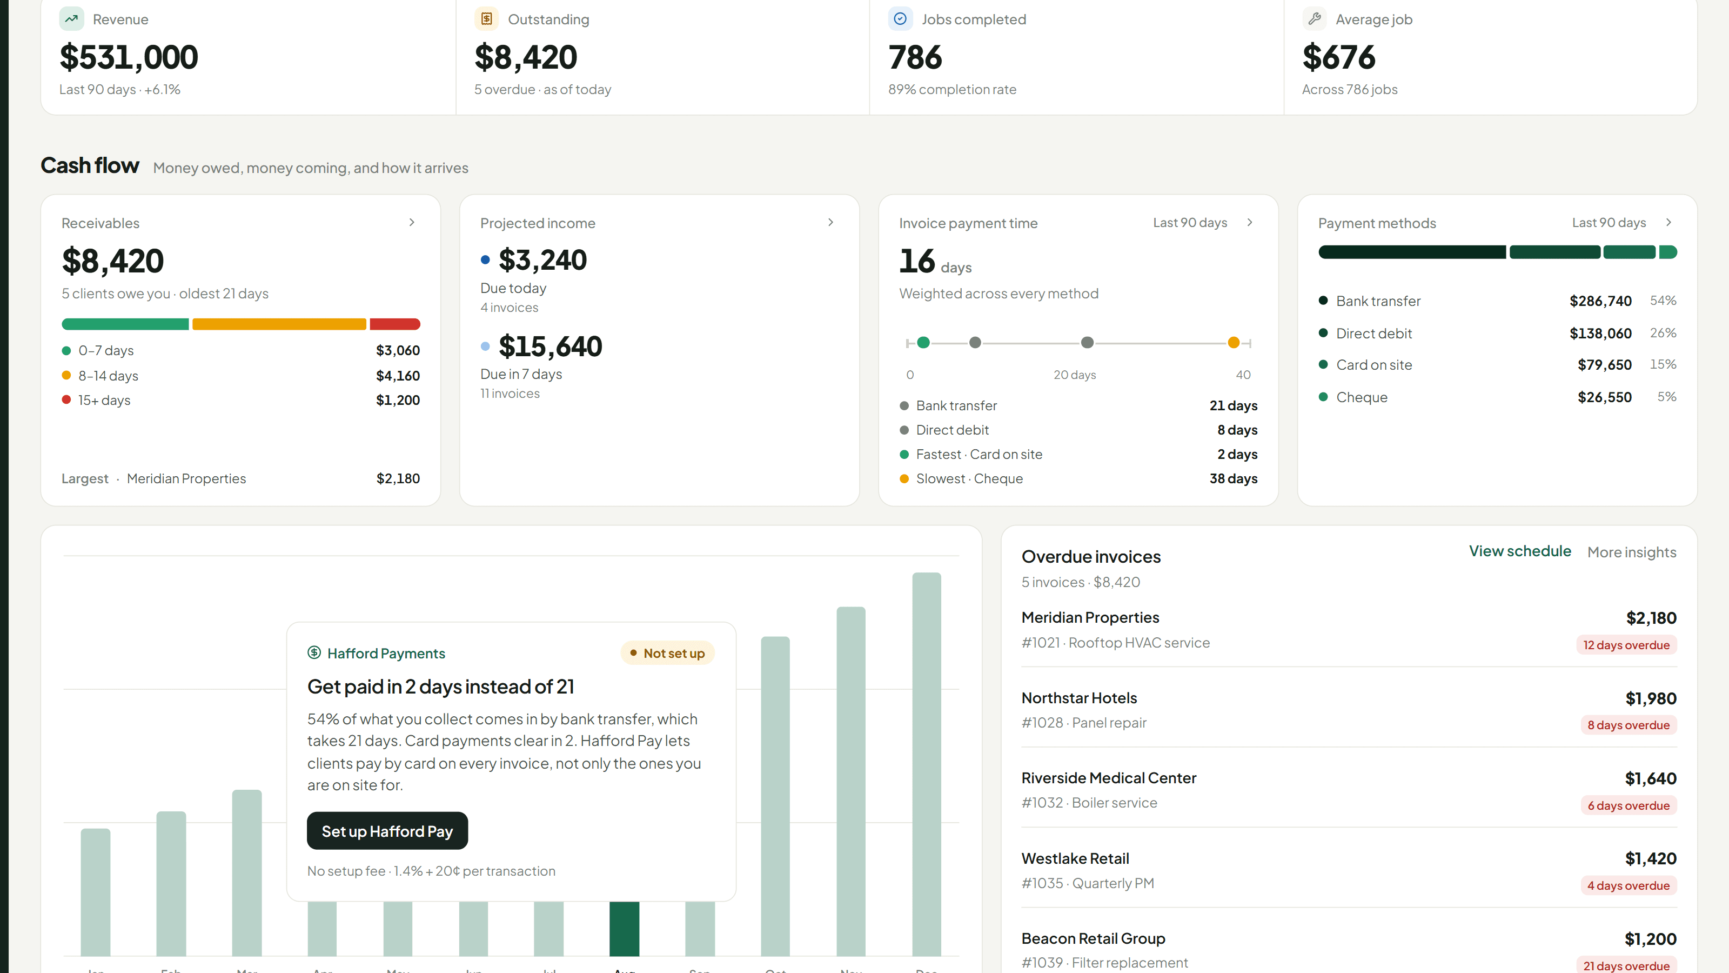Click the Outstanding invoice icon
This screenshot has height=973, width=1729.
pos(487,19)
